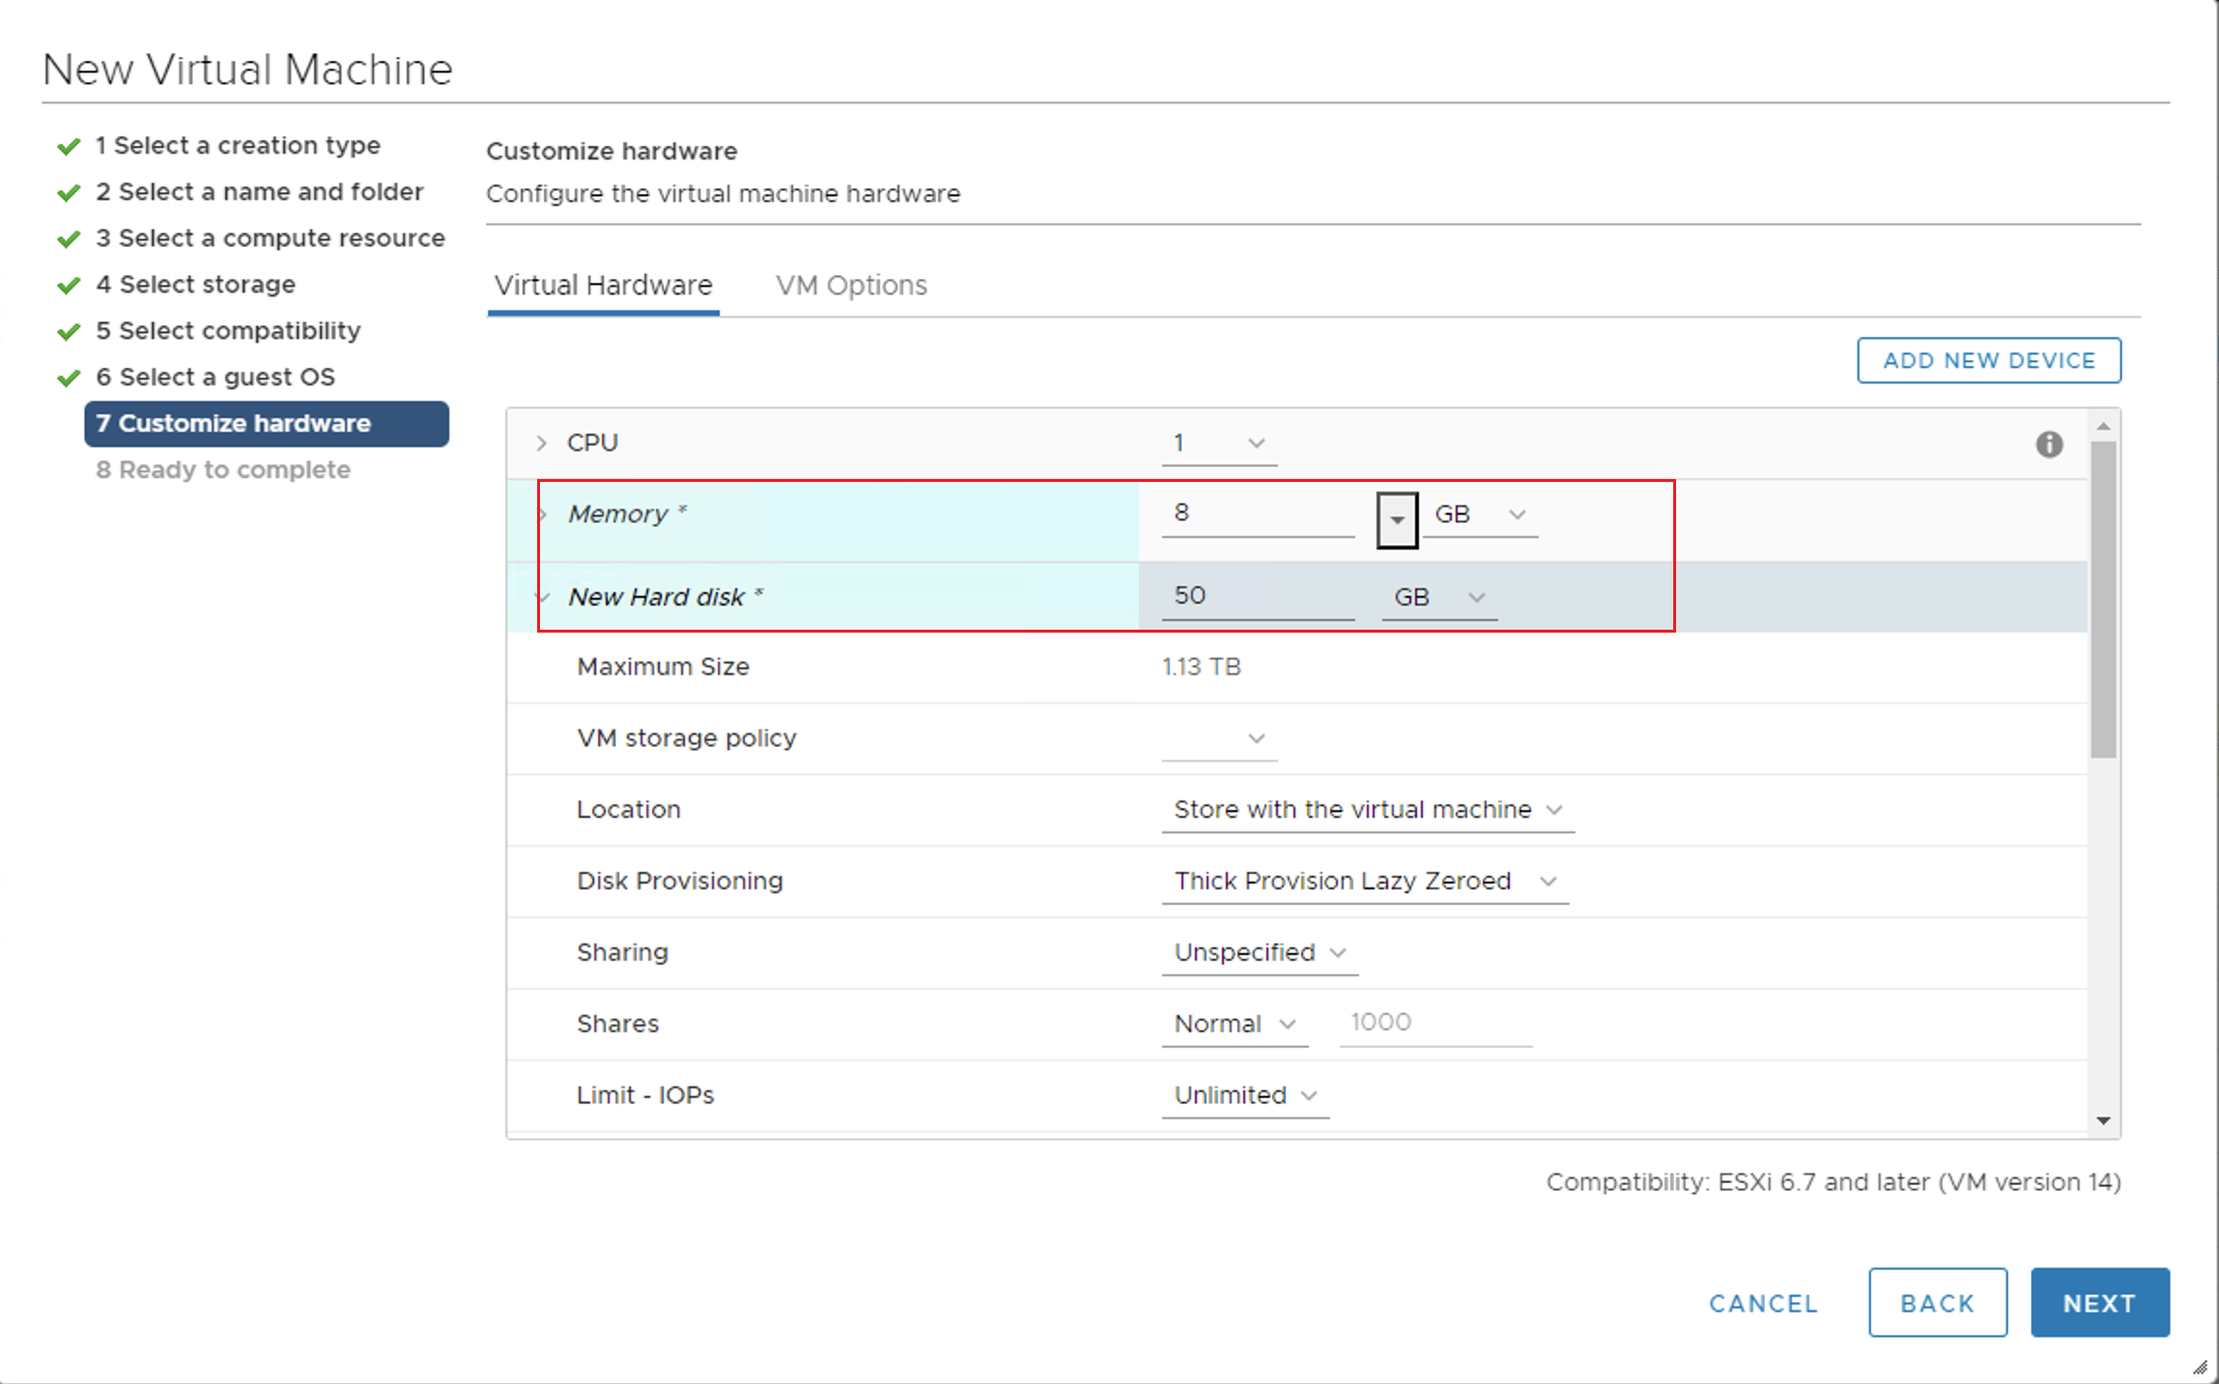
Task: Click the scrollbar up arrow
Action: [2103, 426]
